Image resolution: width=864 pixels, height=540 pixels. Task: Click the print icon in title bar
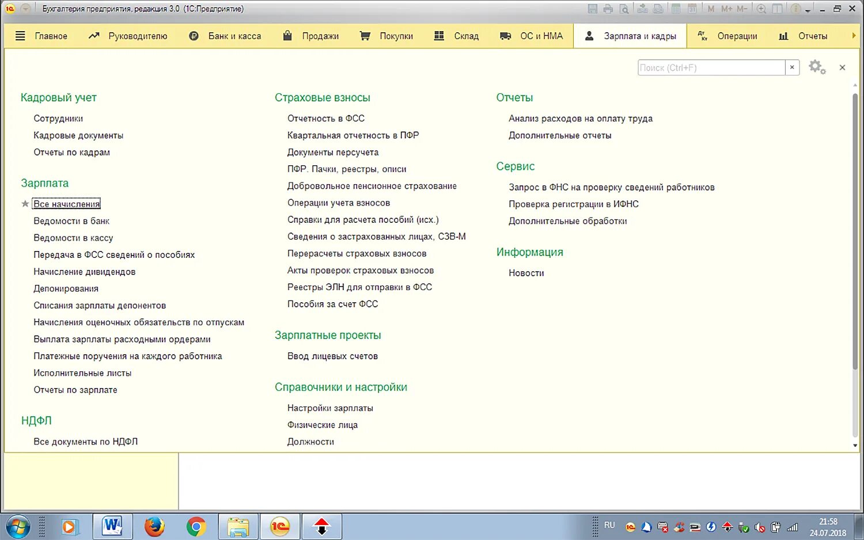tap(608, 9)
